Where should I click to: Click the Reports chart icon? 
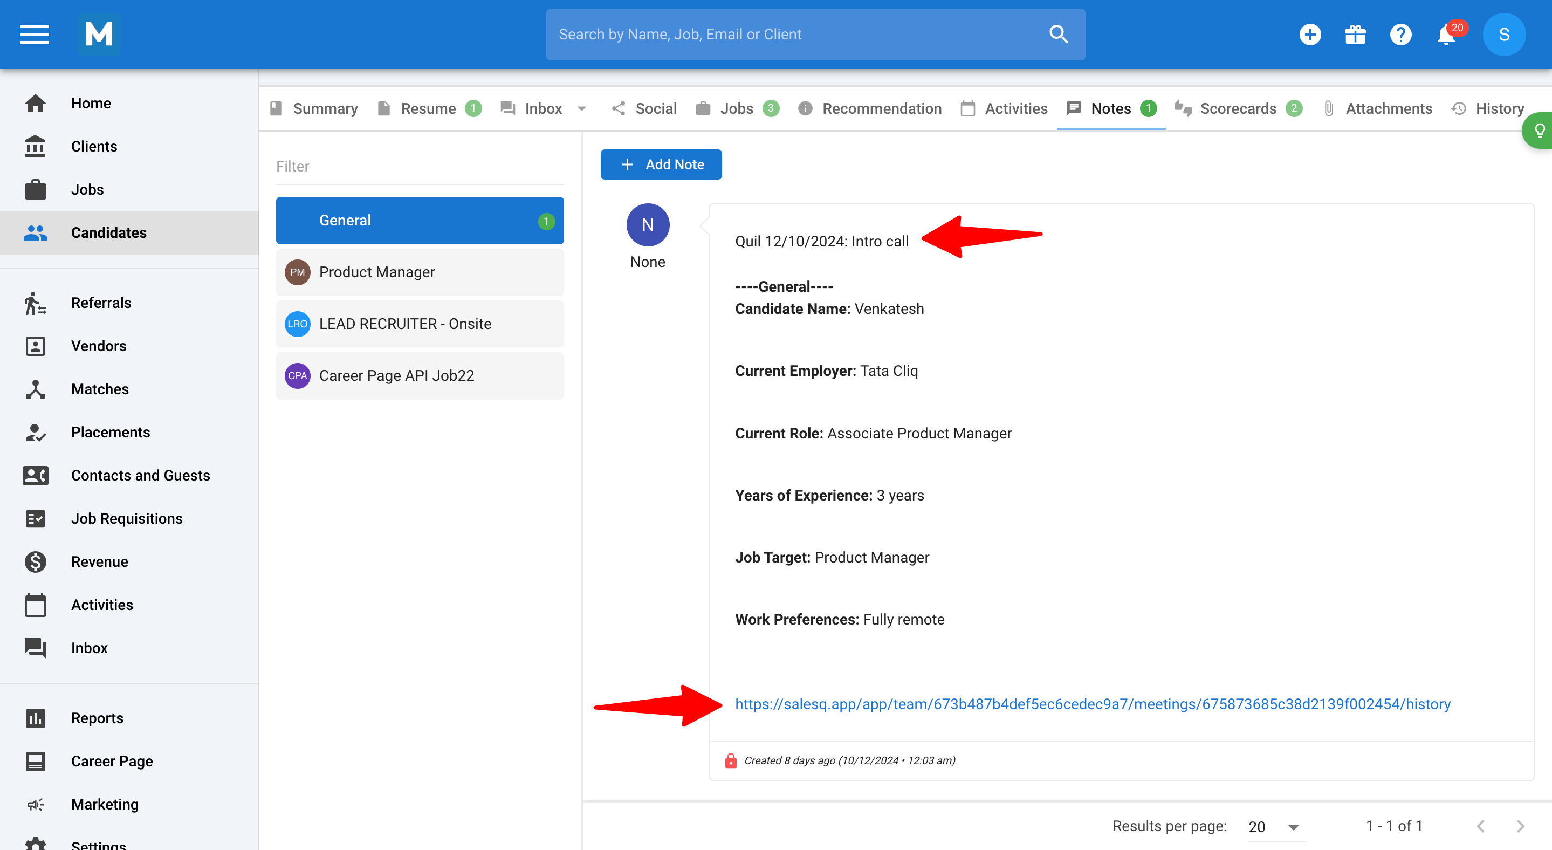tap(36, 718)
